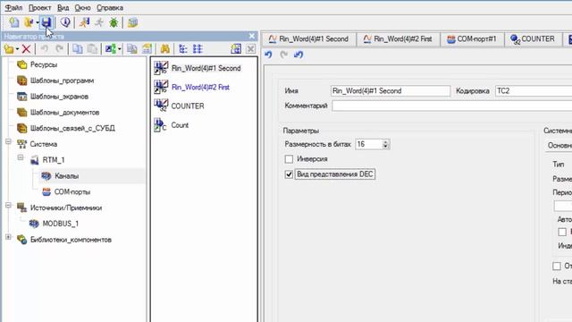Select the Каналы node under RTM_1
This screenshot has width=572, height=322.
point(67,176)
